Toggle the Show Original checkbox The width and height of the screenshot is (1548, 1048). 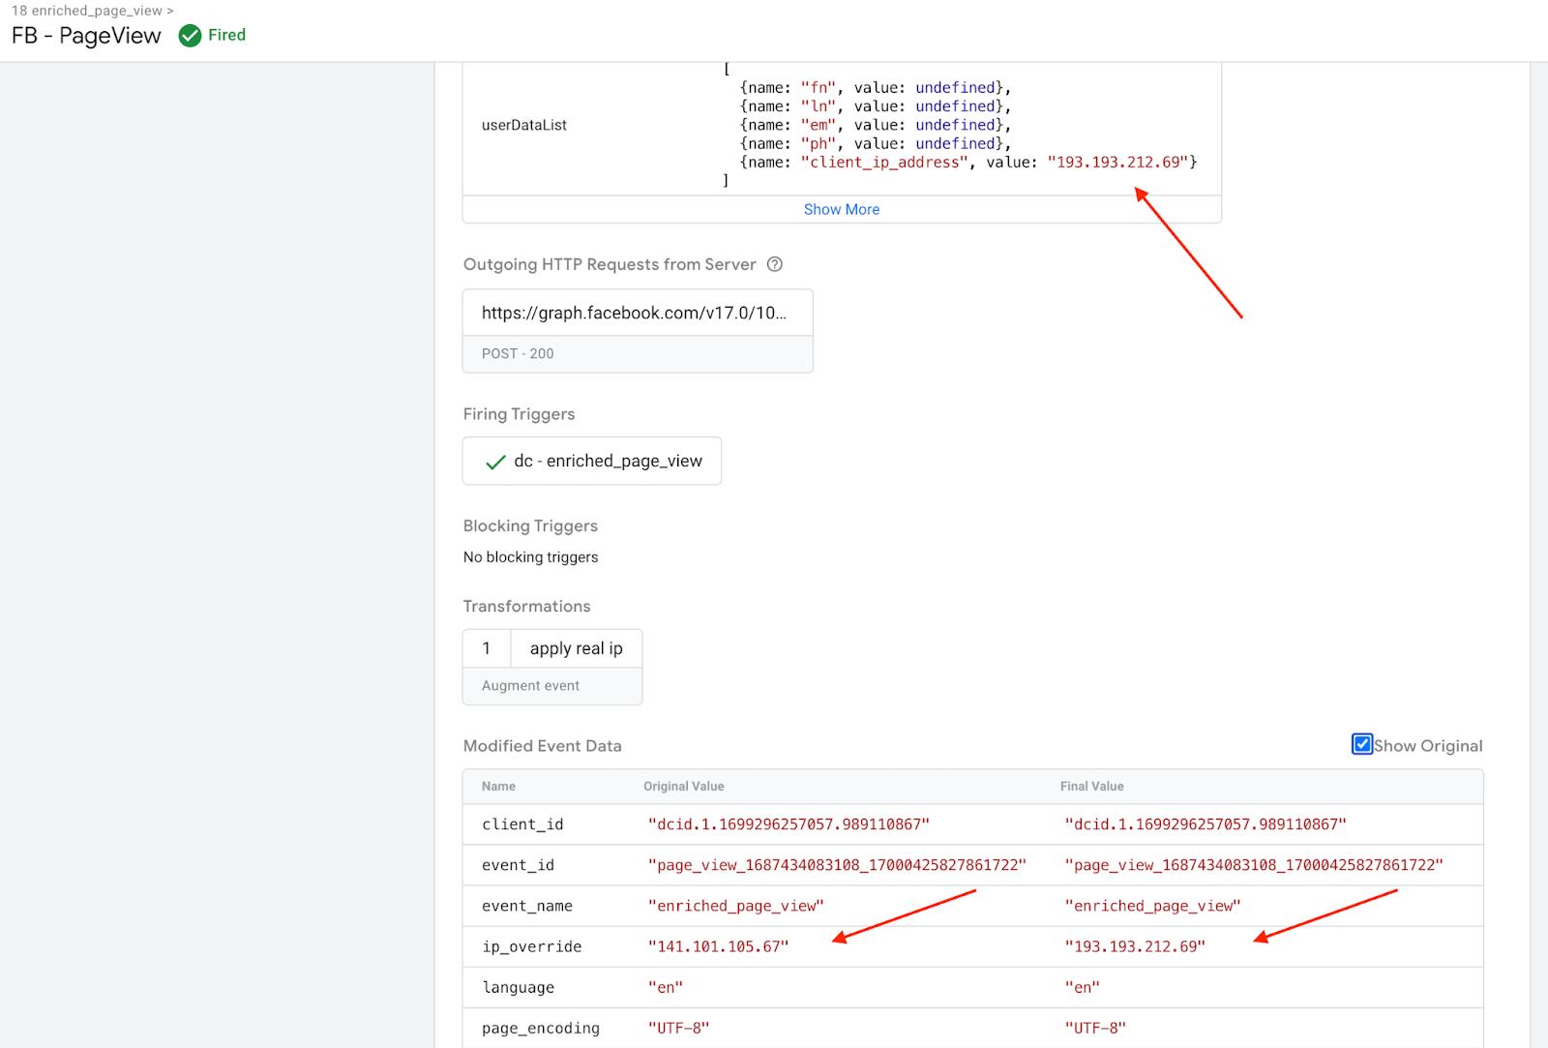(x=1362, y=744)
